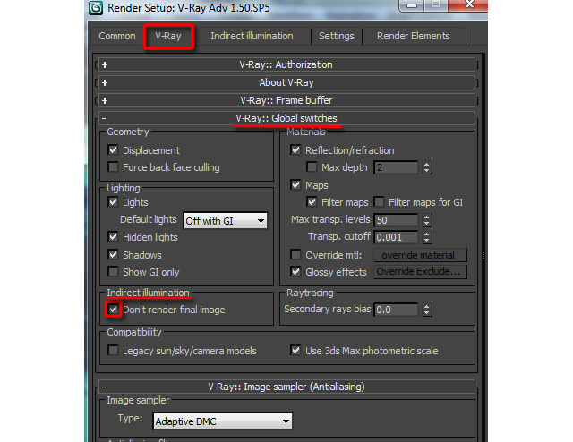The height and width of the screenshot is (442, 573).
Task: Uncheck Don't render final image
Action: click(114, 310)
